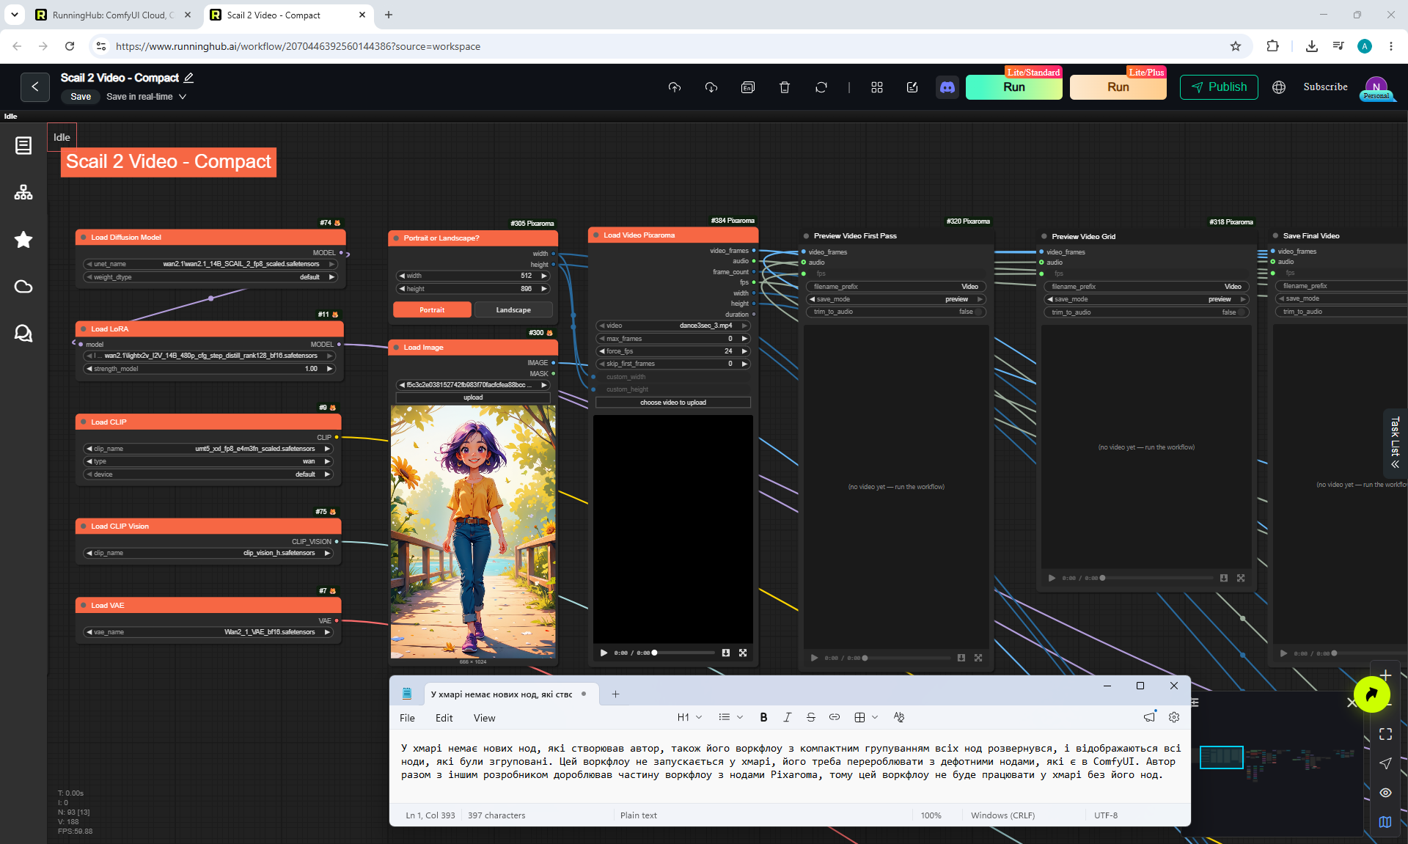Collapse the Load Video Pixaroma node dot
This screenshot has width=1408, height=844.
pos(596,235)
